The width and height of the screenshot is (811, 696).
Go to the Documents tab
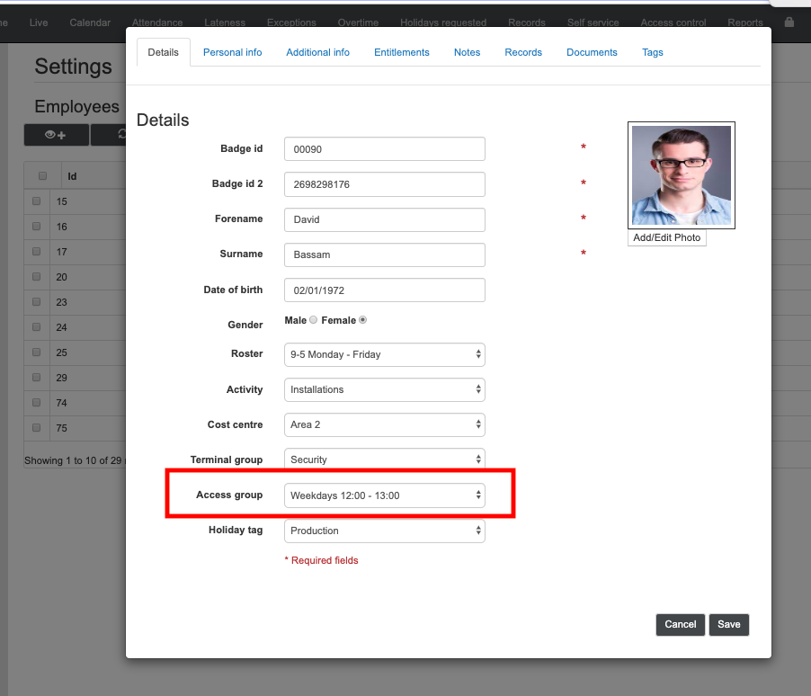(592, 52)
